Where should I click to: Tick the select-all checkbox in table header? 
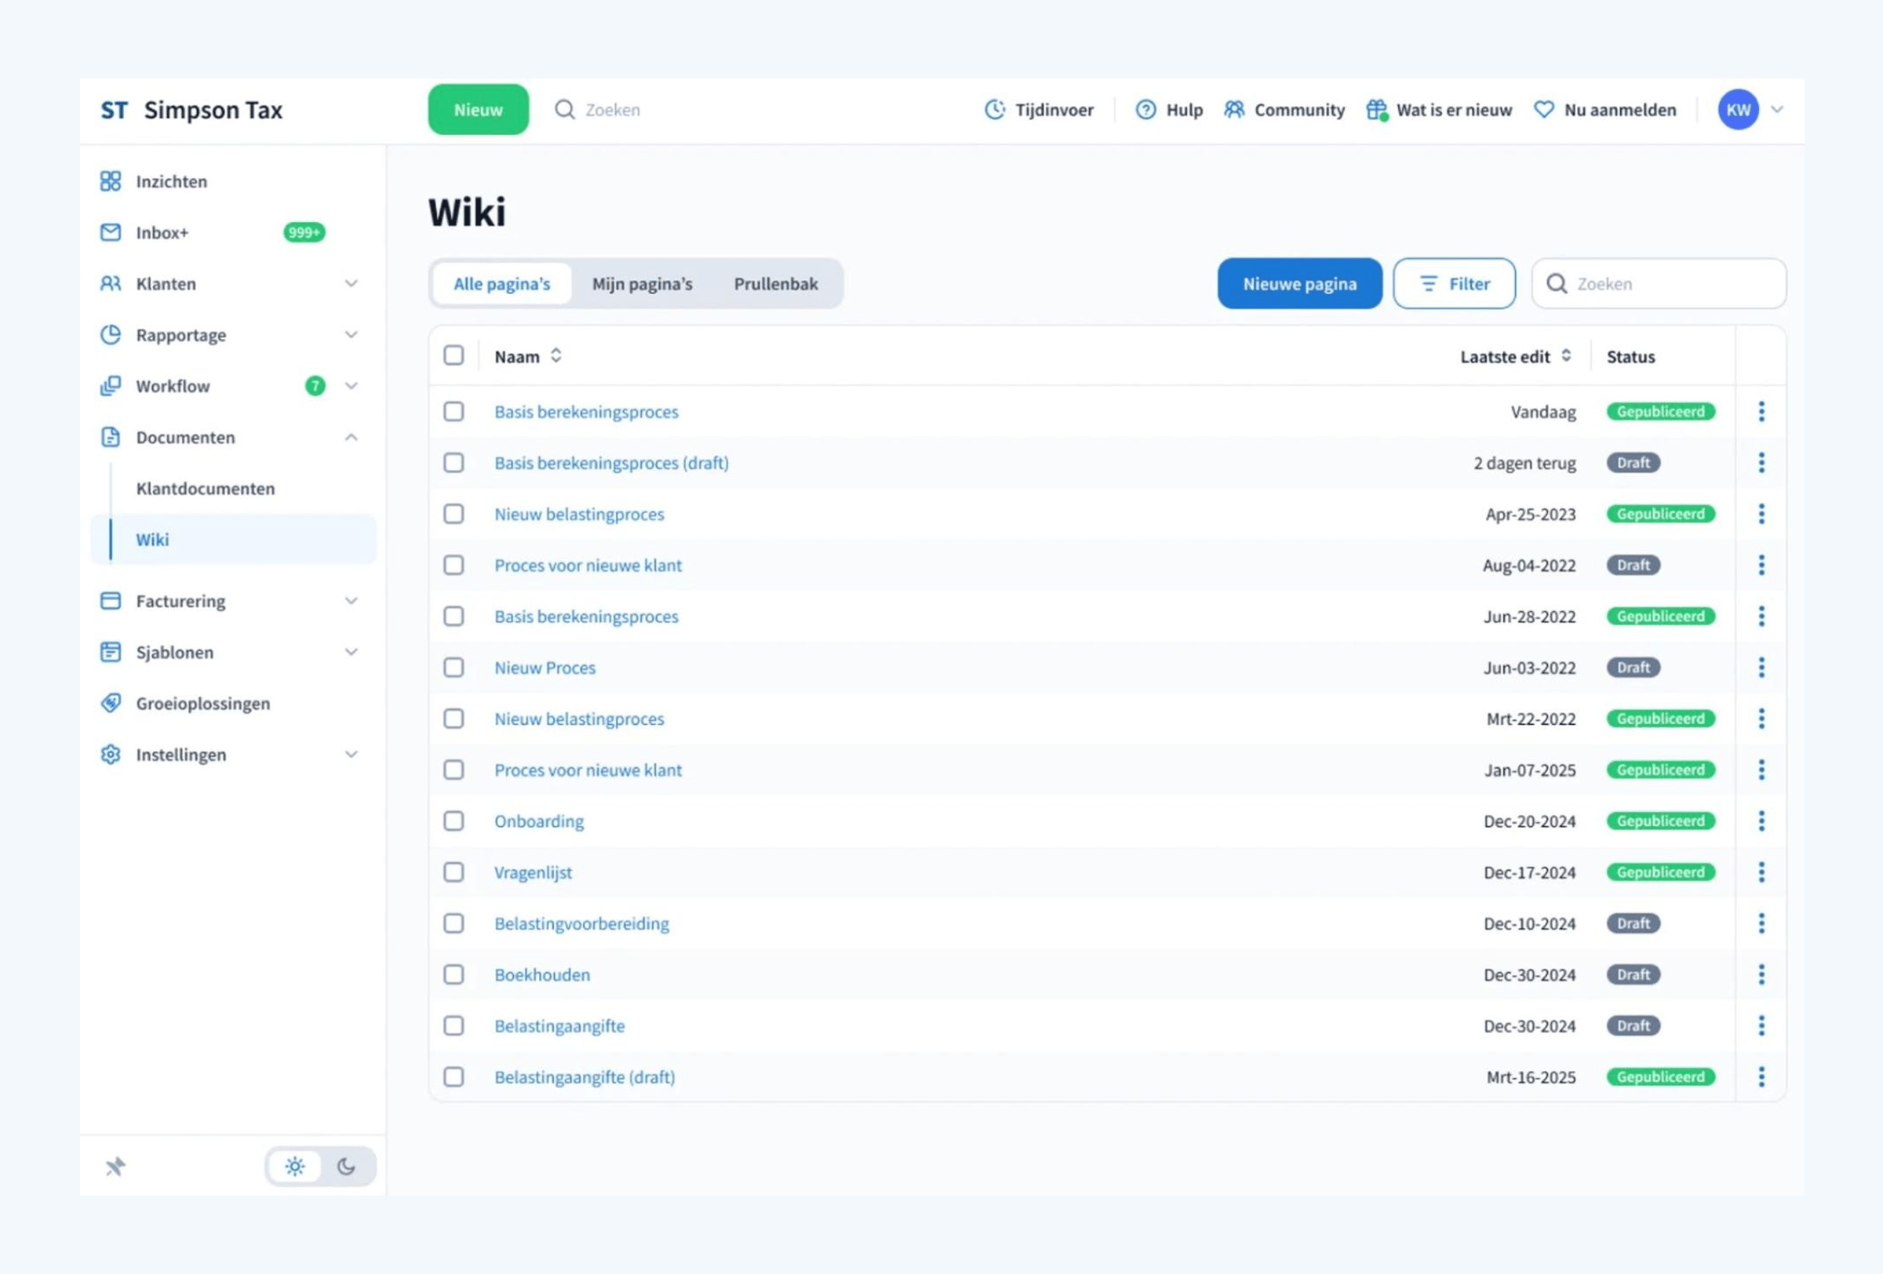453,355
